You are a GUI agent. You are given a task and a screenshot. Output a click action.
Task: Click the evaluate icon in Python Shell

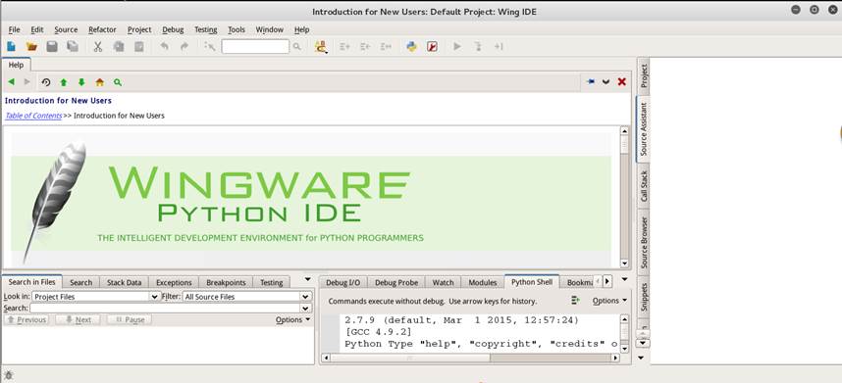[x=576, y=301]
